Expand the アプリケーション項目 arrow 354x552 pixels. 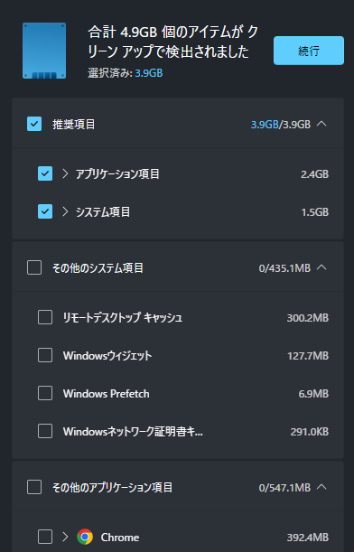[x=65, y=173]
